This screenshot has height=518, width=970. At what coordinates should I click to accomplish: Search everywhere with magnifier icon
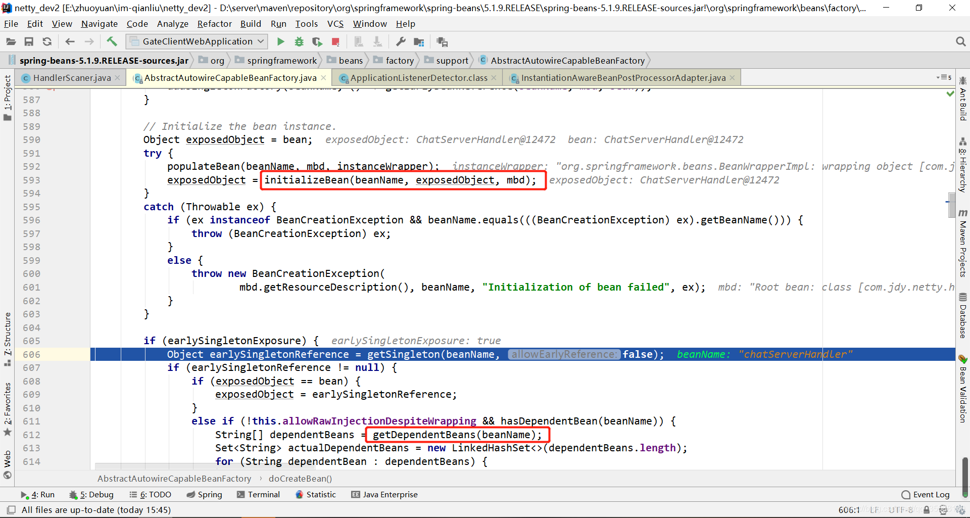pyautogui.click(x=960, y=42)
